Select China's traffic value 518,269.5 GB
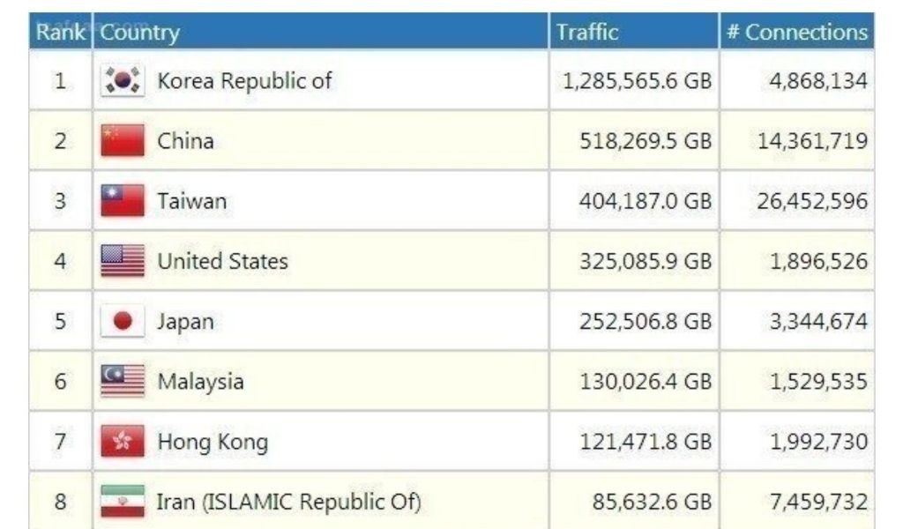The width and height of the screenshot is (903, 529). [645, 141]
